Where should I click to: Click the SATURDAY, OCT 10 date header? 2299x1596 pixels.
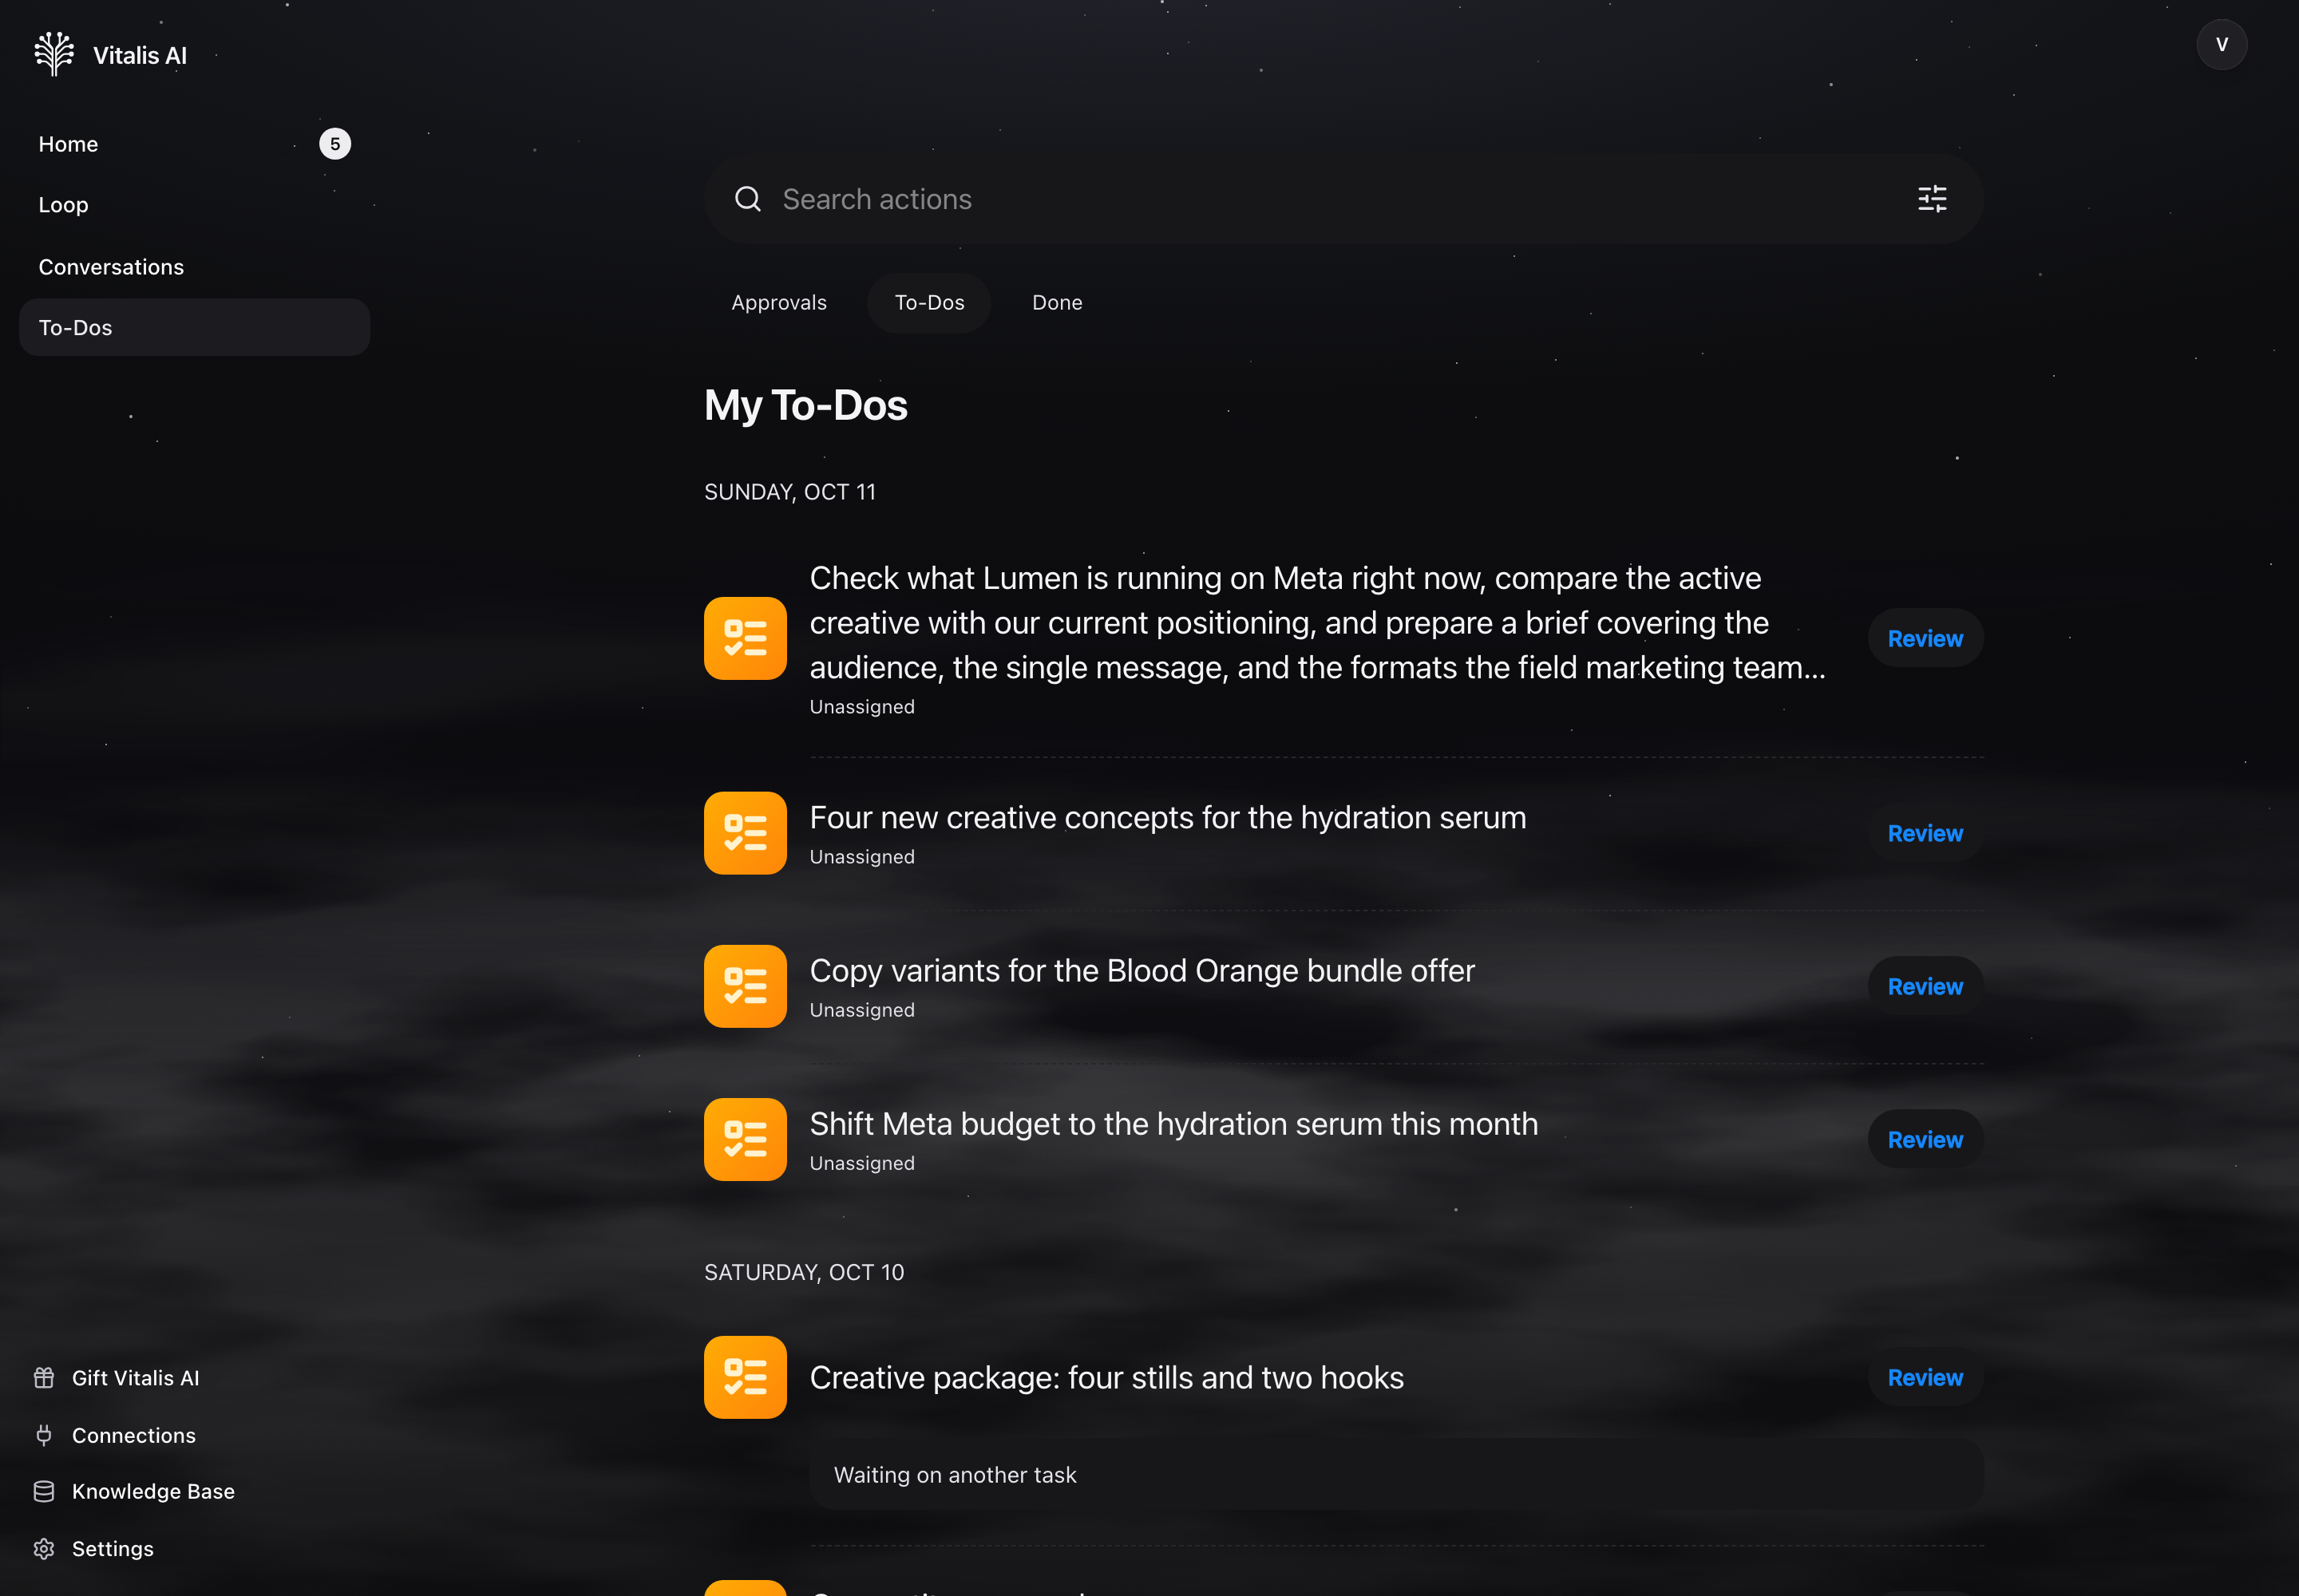[803, 1272]
